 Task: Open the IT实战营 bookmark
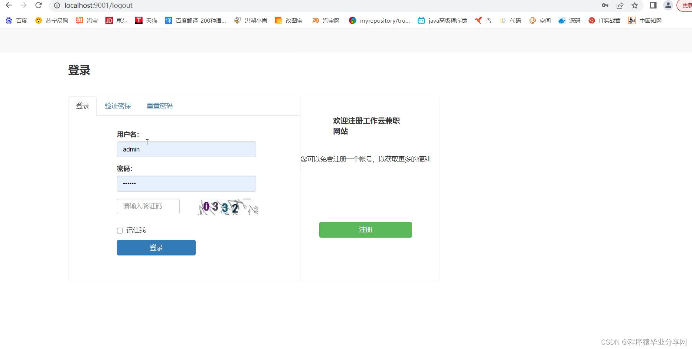(x=604, y=20)
